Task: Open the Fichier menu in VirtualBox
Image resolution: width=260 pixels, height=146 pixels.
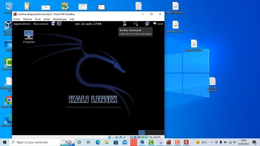Action: pyautogui.click(x=17, y=19)
